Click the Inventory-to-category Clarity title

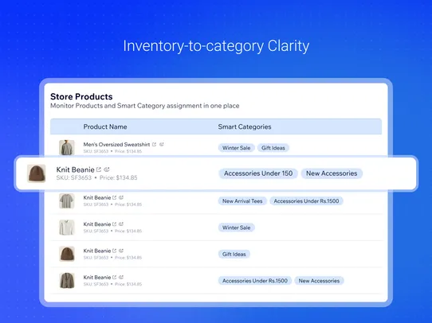pos(216,46)
